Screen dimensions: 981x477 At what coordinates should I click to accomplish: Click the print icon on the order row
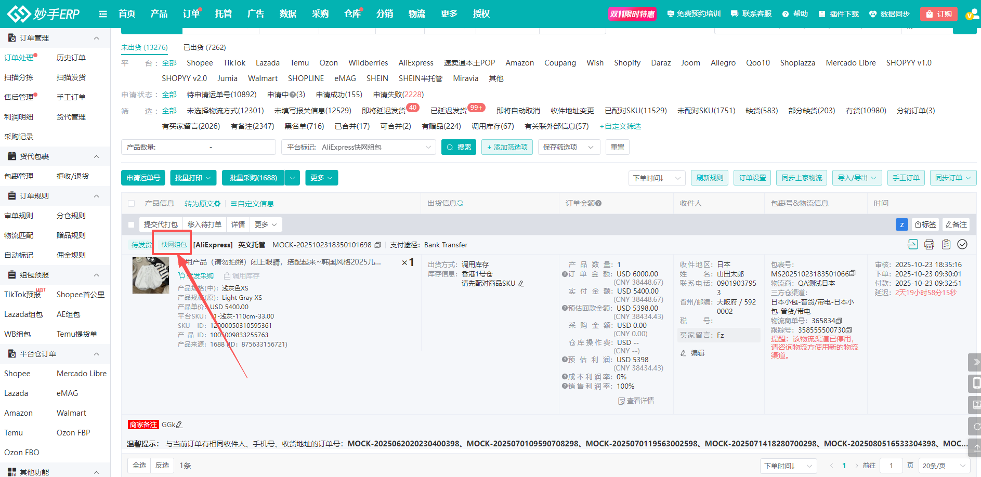coord(929,244)
